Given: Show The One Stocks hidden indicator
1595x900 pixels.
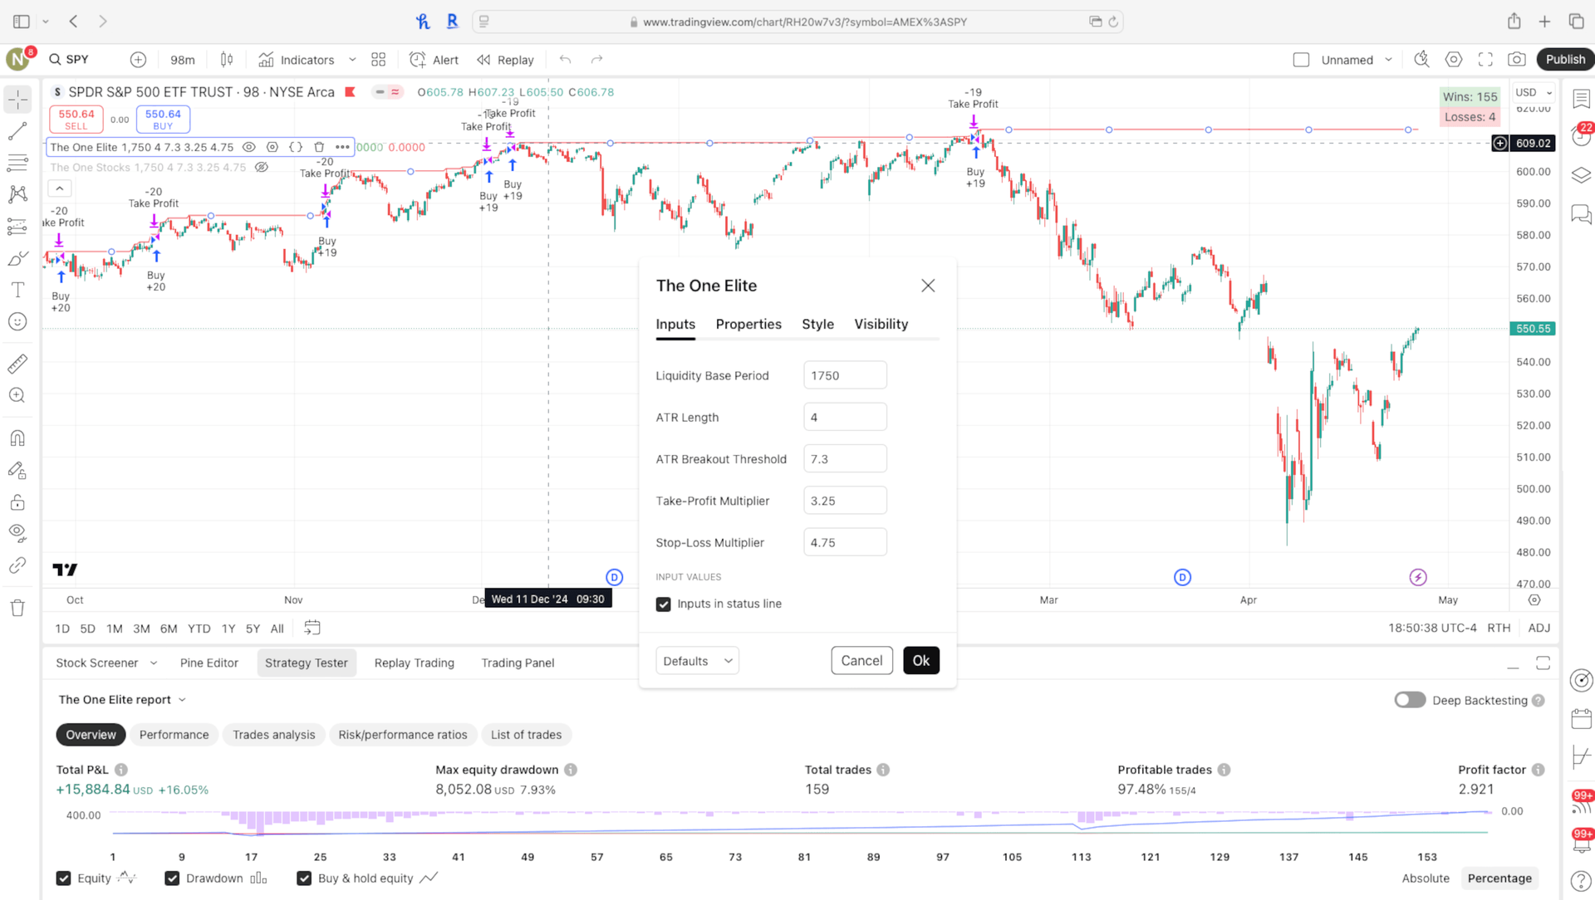Looking at the screenshot, I should coord(262,167).
